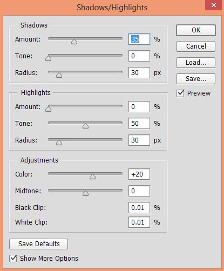Cancel the Shadows/Highlights dialog
The height and width of the screenshot is (271, 224).
click(x=196, y=46)
